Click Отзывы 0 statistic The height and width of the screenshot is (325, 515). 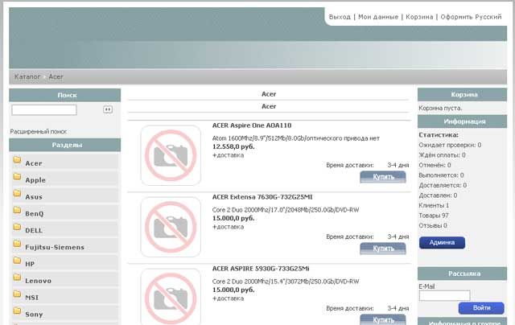[x=433, y=225]
